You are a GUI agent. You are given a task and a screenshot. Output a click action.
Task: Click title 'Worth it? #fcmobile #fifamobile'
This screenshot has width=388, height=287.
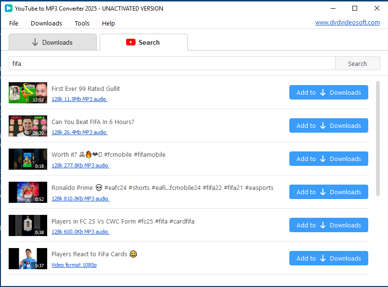pyautogui.click(x=108, y=155)
